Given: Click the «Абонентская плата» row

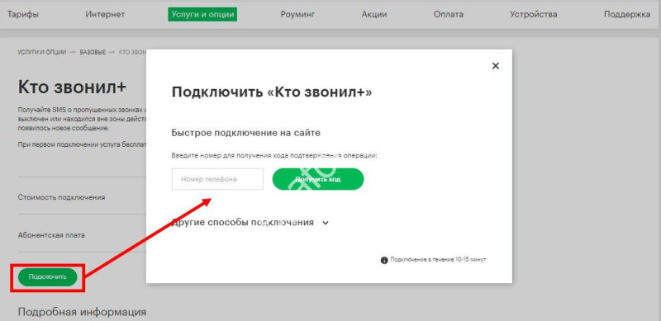Looking at the screenshot, I should click(82, 235).
